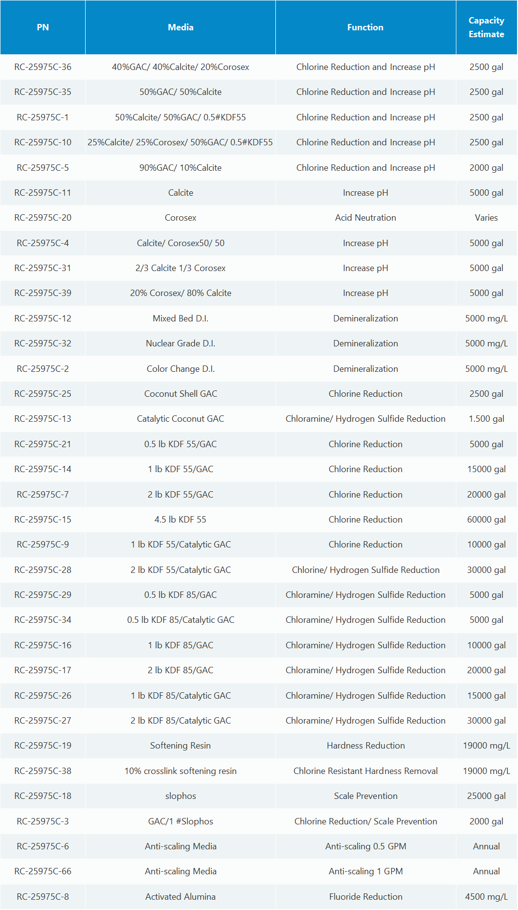This screenshot has width=518, height=910.
Task: Click the Activated Alumina media cell
Action: point(180,897)
